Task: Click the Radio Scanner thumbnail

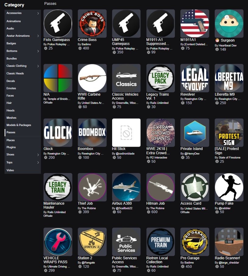Action: tap(229, 242)
